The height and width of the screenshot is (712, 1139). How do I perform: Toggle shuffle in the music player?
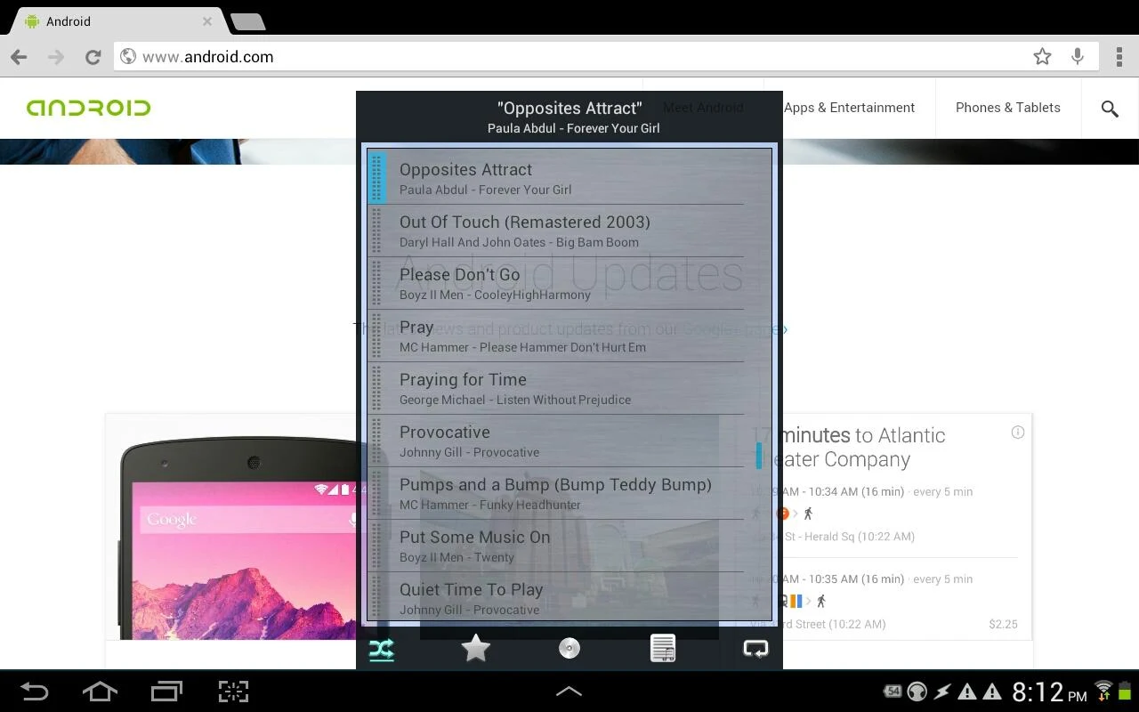381,650
